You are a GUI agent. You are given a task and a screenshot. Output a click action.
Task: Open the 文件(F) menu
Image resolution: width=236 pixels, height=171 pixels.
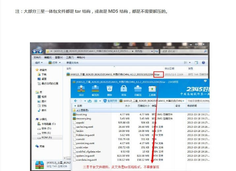point(37,57)
